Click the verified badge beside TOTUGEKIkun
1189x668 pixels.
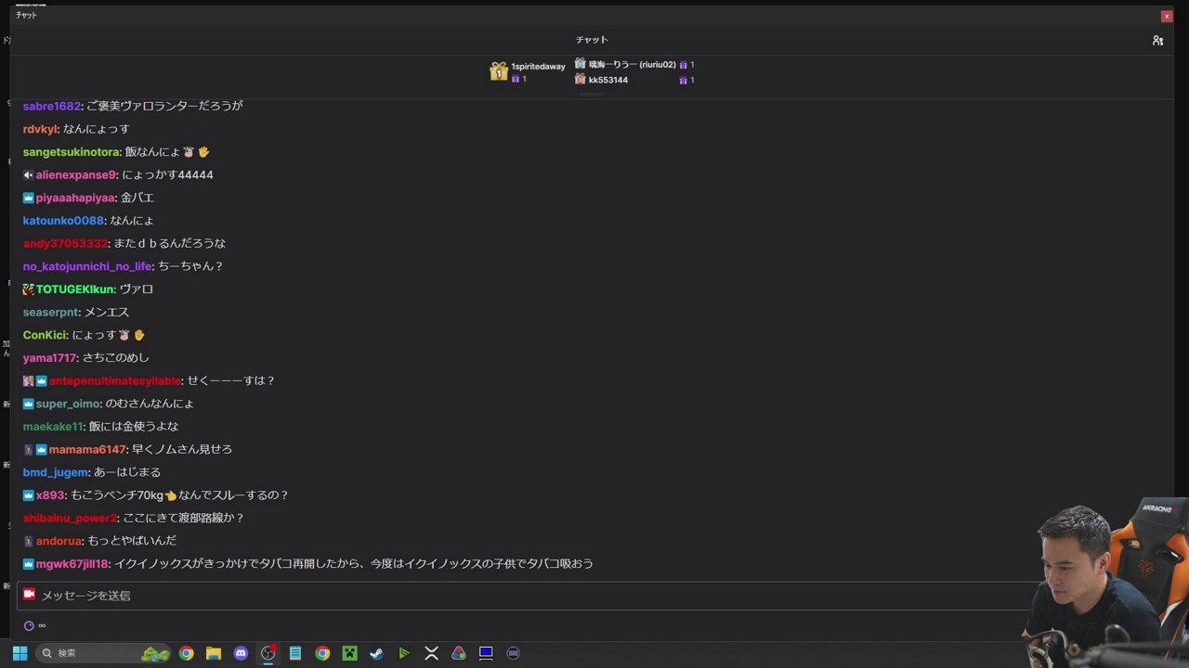point(27,289)
